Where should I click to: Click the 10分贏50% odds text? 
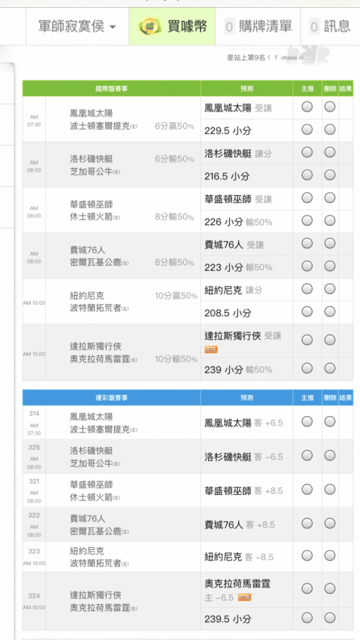(176, 296)
